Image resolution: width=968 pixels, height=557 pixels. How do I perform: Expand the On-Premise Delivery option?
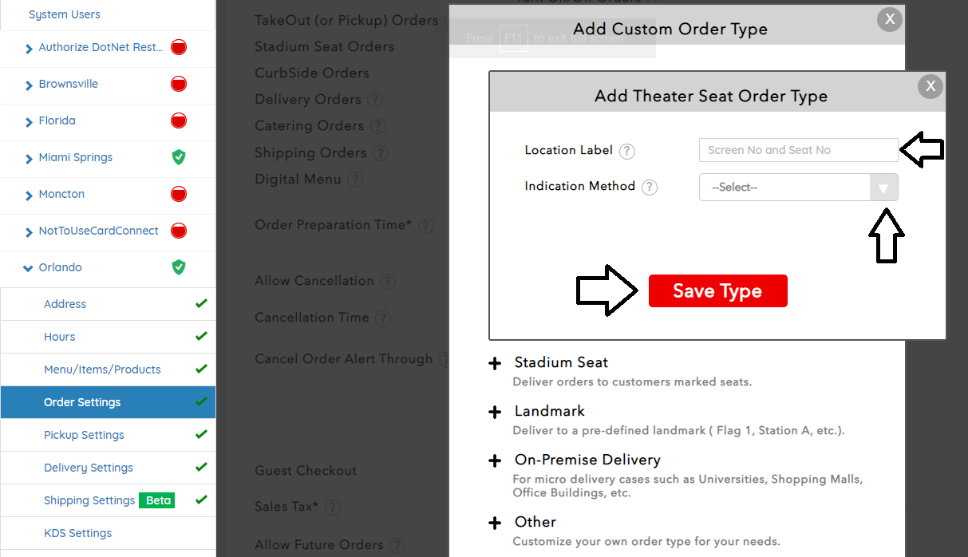point(496,461)
